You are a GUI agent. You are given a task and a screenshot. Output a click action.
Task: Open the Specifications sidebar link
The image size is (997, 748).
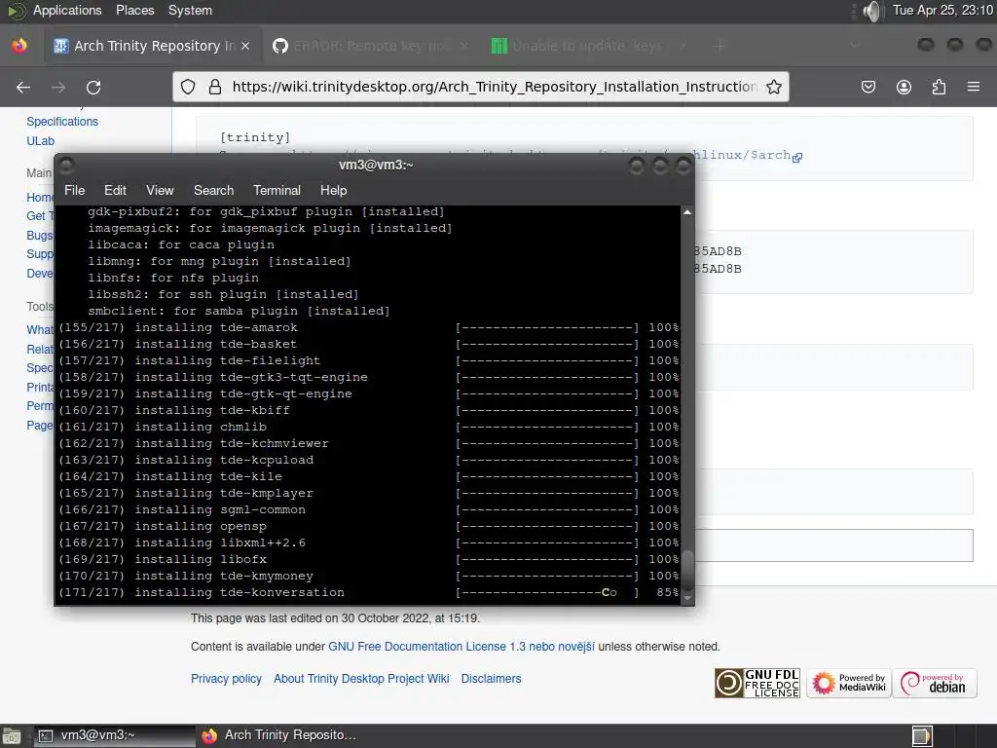pyautogui.click(x=62, y=122)
